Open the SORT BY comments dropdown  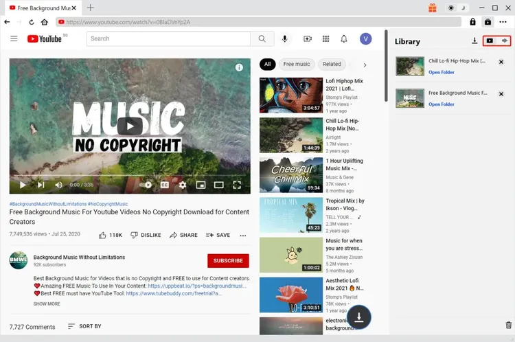tap(84, 326)
